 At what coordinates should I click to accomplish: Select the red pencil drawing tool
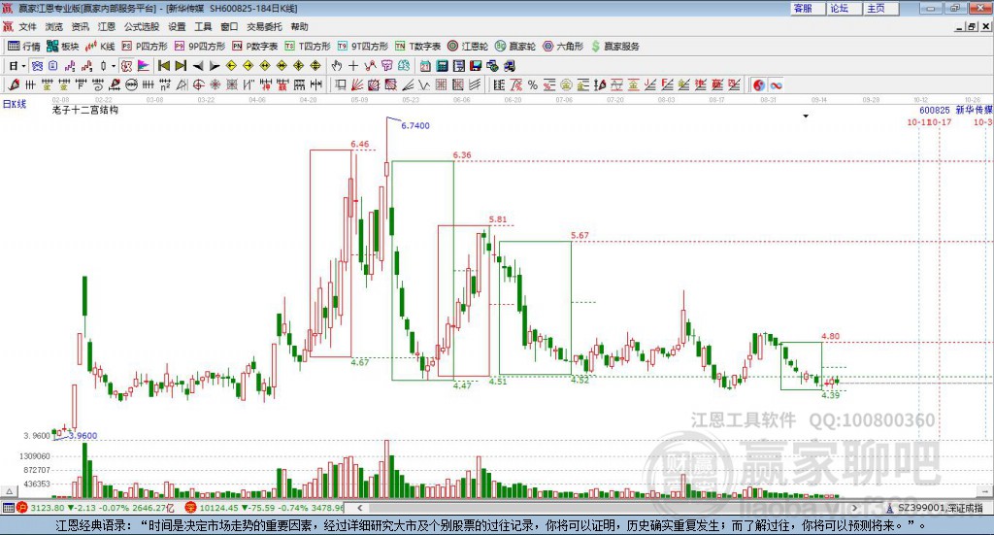[x=14, y=84]
